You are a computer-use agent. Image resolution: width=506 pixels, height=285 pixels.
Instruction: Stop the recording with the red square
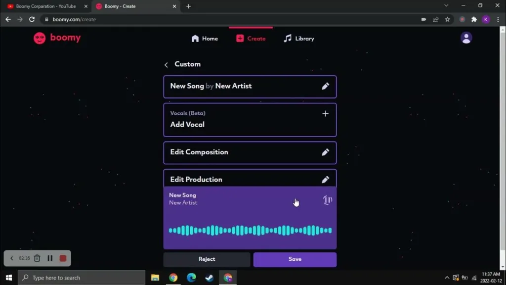click(x=63, y=258)
